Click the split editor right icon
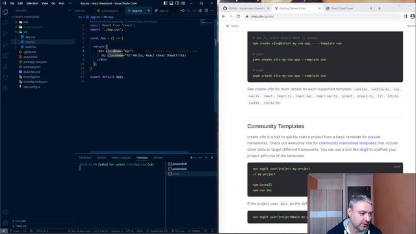The height and width of the screenshot is (234, 416). tap(206, 10)
